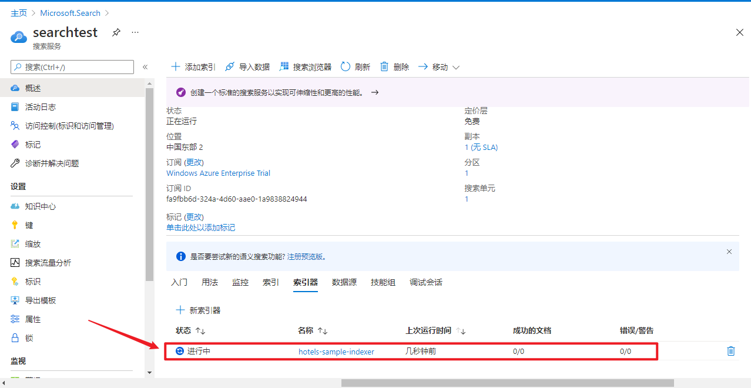Viewport: 751px width, 388px height.
Task: Click 添加索引 in the toolbar
Action: point(193,67)
